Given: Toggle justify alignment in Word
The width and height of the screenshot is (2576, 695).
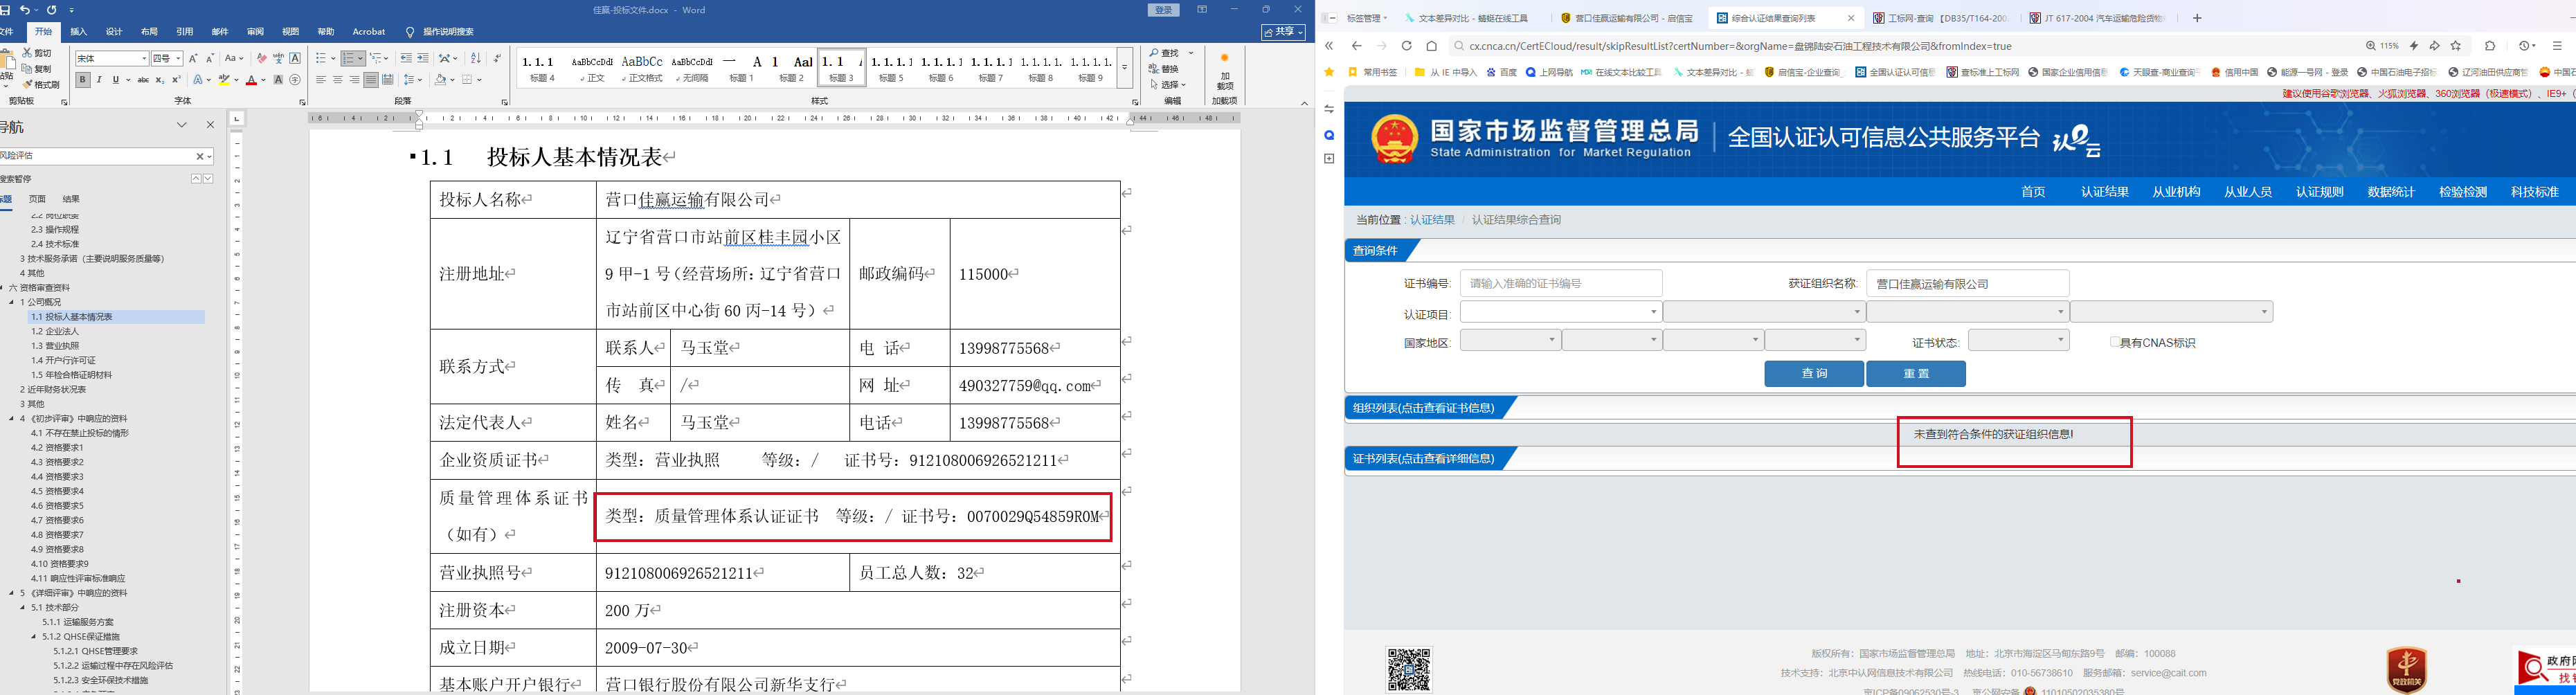Looking at the screenshot, I should [371, 80].
